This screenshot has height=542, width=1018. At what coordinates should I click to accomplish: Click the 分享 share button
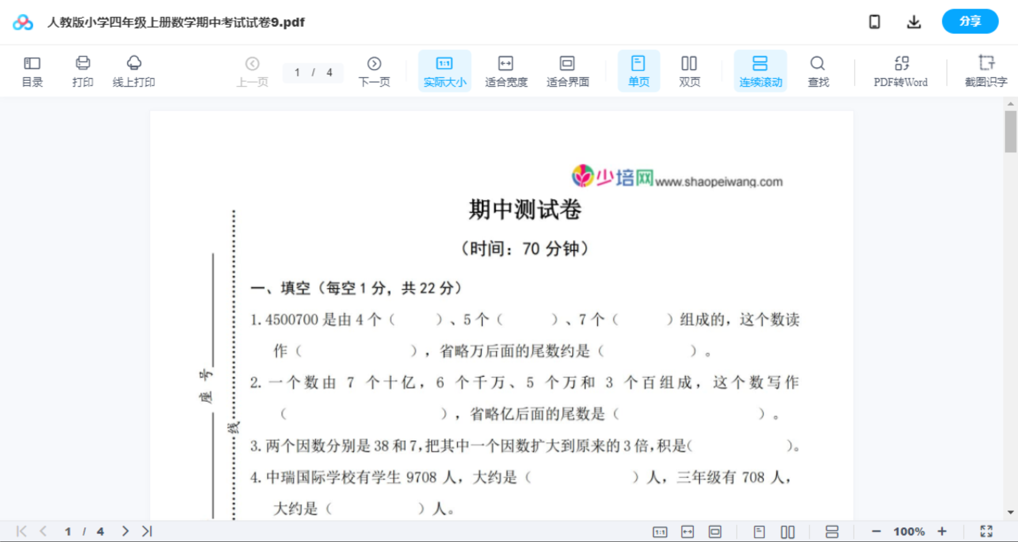click(x=970, y=21)
